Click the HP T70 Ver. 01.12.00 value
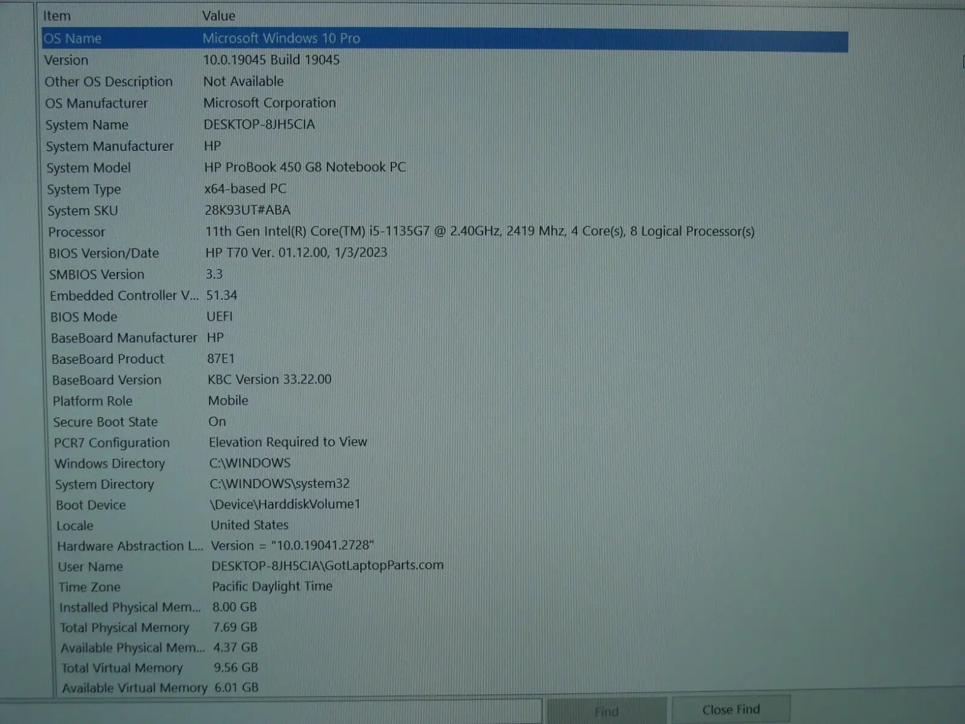Image resolution: width=965 pixels, height=724 pixels. 296,252
